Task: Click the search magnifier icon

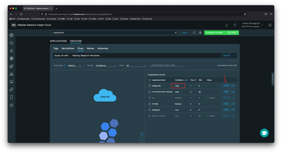Action: click(194, 33)
